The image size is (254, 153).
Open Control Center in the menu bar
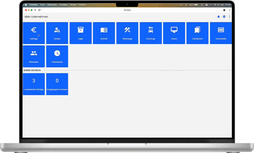point(207,5)
